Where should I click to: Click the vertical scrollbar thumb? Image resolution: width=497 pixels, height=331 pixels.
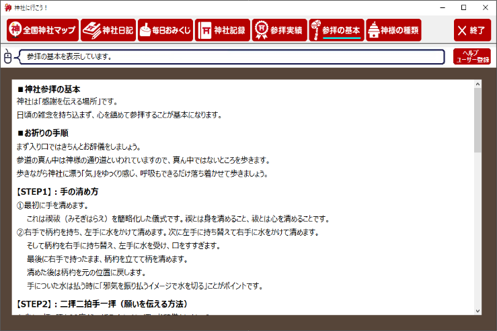coord(477,121)
